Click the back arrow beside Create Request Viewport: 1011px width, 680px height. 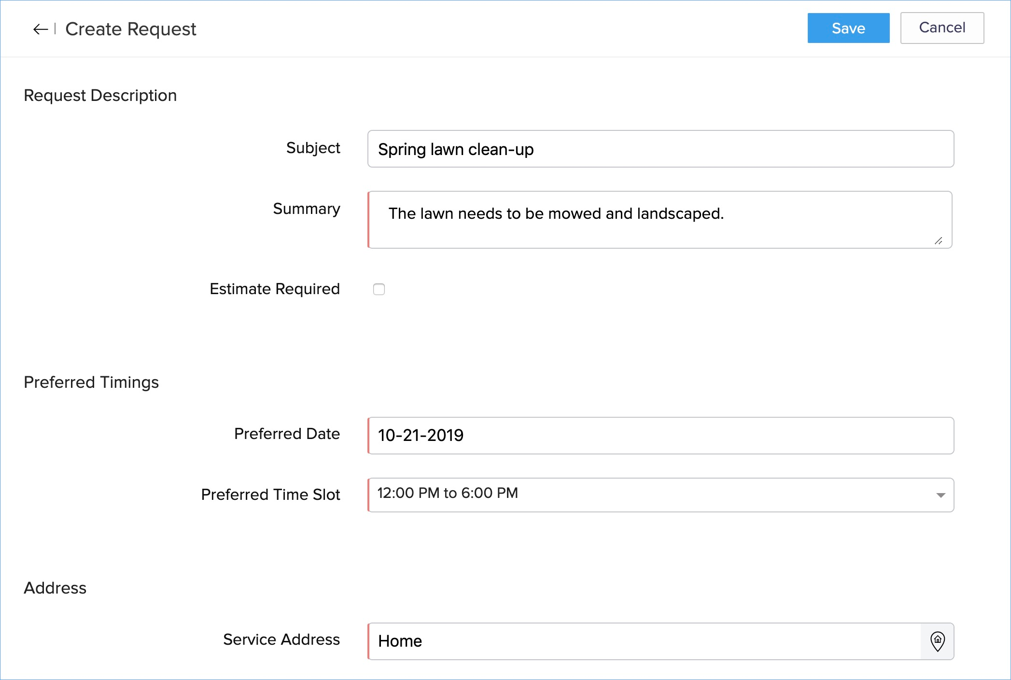[41, 29]
